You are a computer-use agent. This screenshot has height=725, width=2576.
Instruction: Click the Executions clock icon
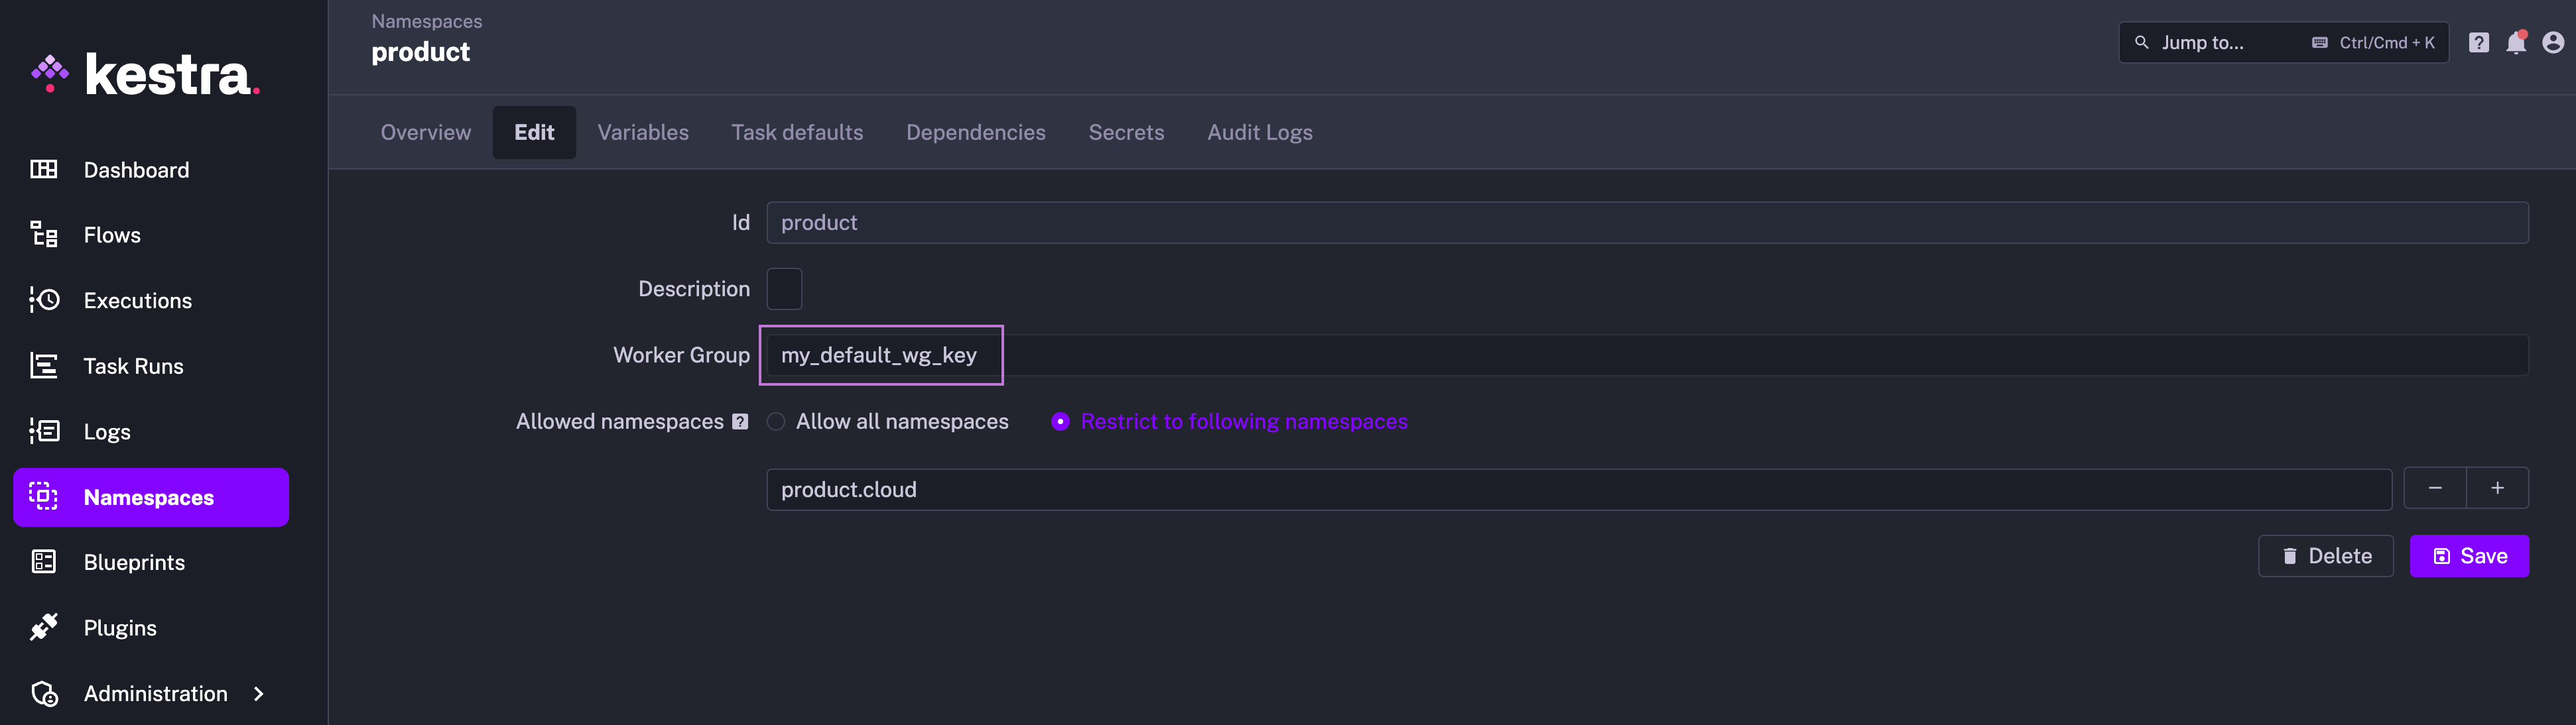click(44, 301)
